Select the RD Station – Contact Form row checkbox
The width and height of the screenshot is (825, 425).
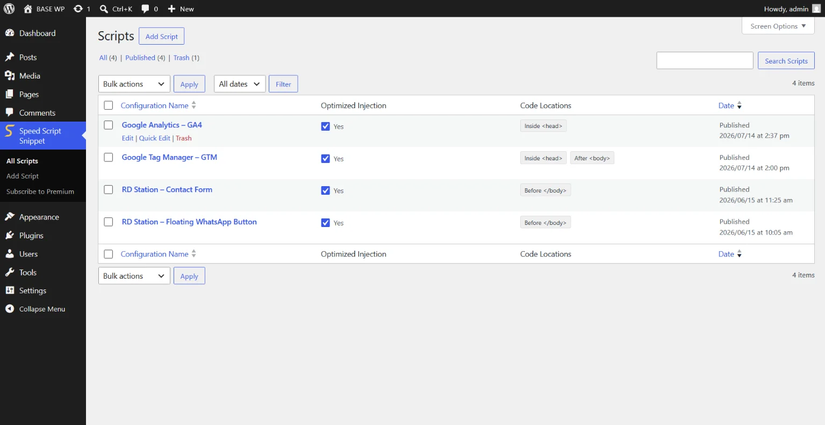[109, 189]
